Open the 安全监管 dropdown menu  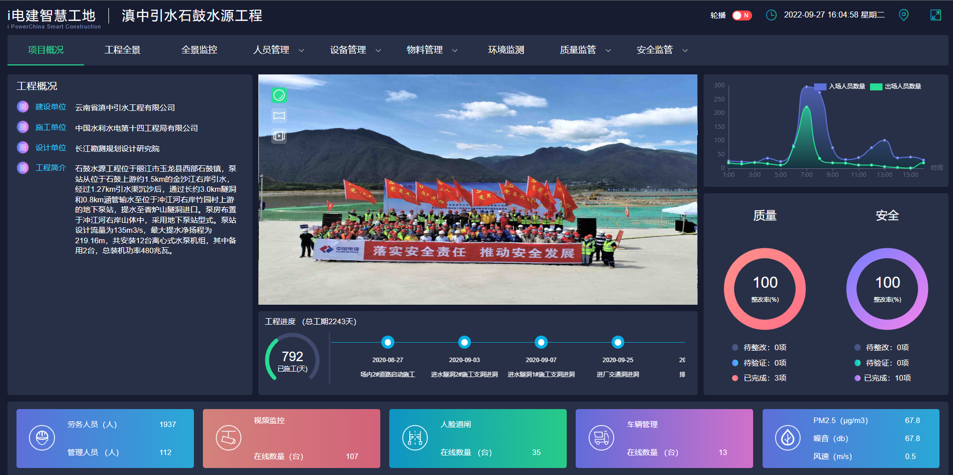(662, 50)
